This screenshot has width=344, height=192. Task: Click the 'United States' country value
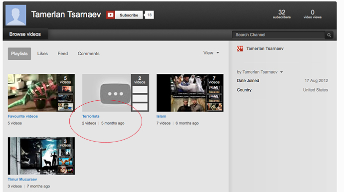[x=315, y=90]
